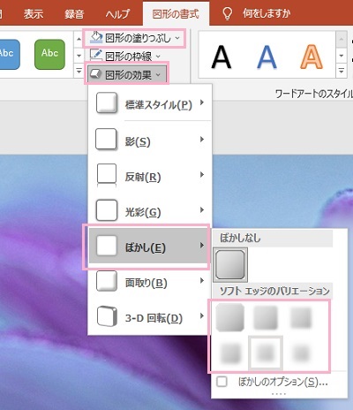
Task: Open the 図形の枠線 dropdown arrow
Action: tap(158, 56)
